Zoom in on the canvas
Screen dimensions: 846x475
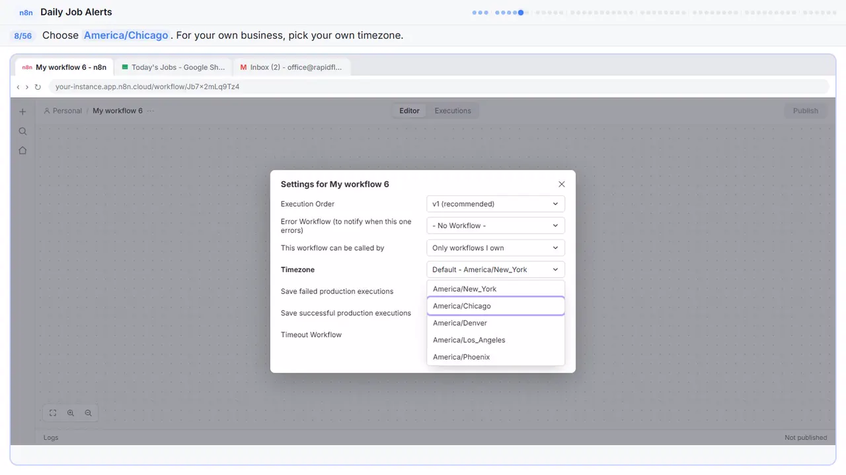71,413
